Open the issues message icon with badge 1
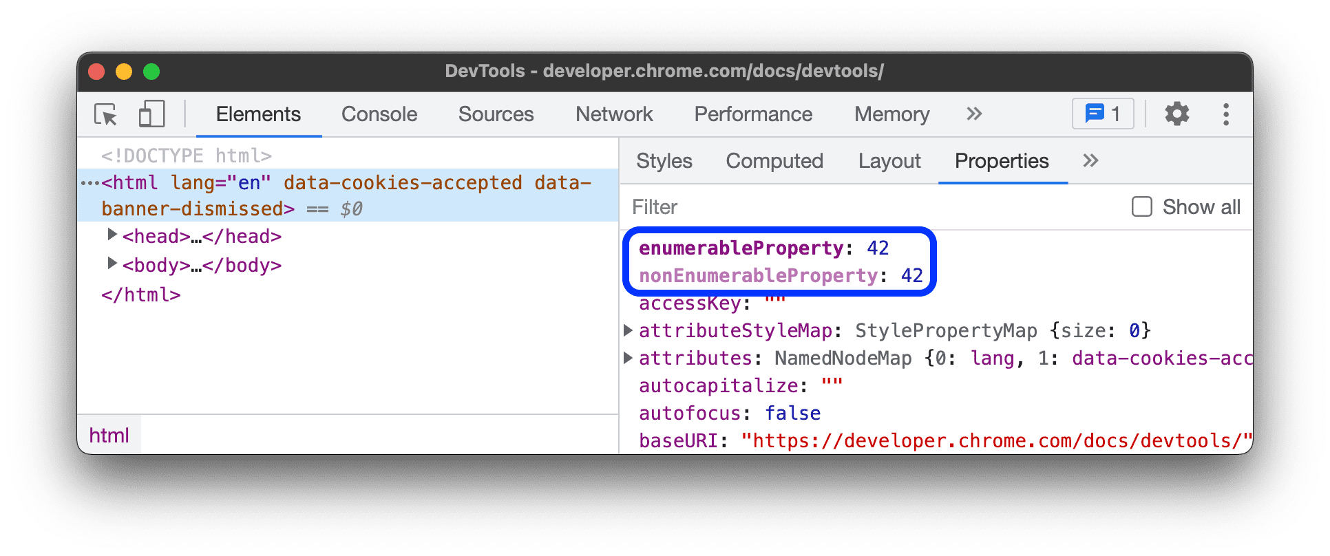 1102,114
